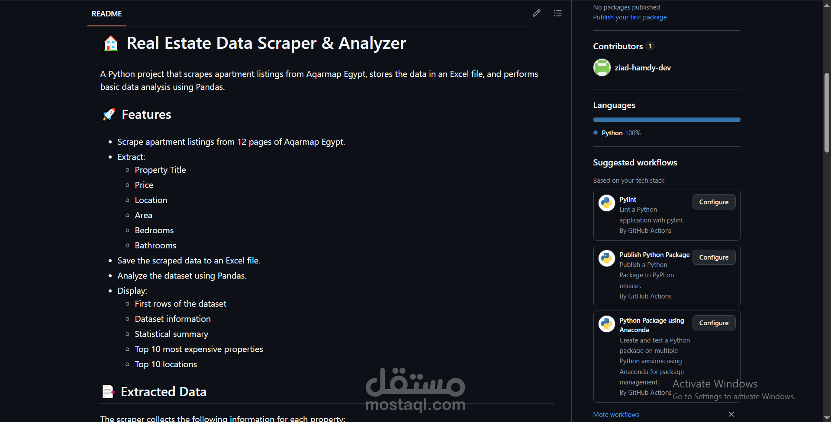Click the ziad-hamdy-dev avatar image
Viewport: 831px width, 422px height.
click(x=602, y=67)
